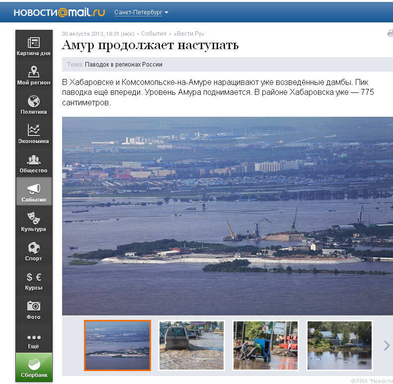393x384 pixels.
Task: Open the Общество people icon
Action: pos(34,160)
